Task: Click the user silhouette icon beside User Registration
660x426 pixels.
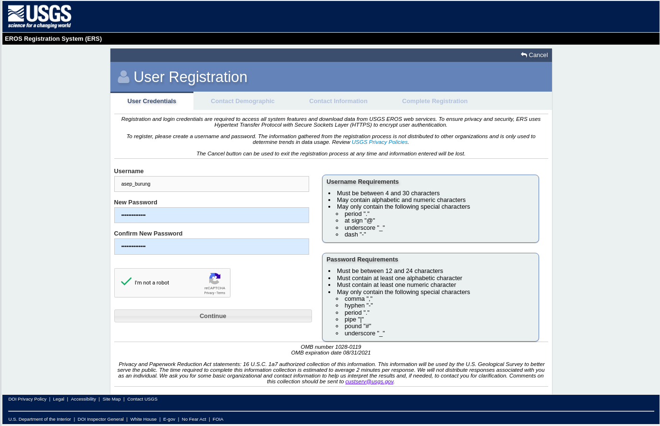Action: click(123, 77)
